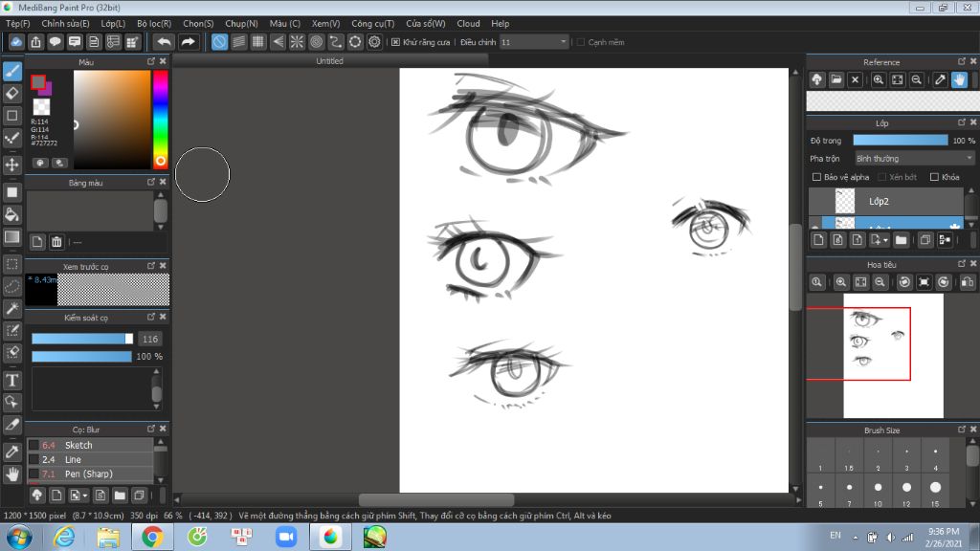Check the Xén bớt clipping option
The width and height of the screenshot is (980, 551).
881,177
